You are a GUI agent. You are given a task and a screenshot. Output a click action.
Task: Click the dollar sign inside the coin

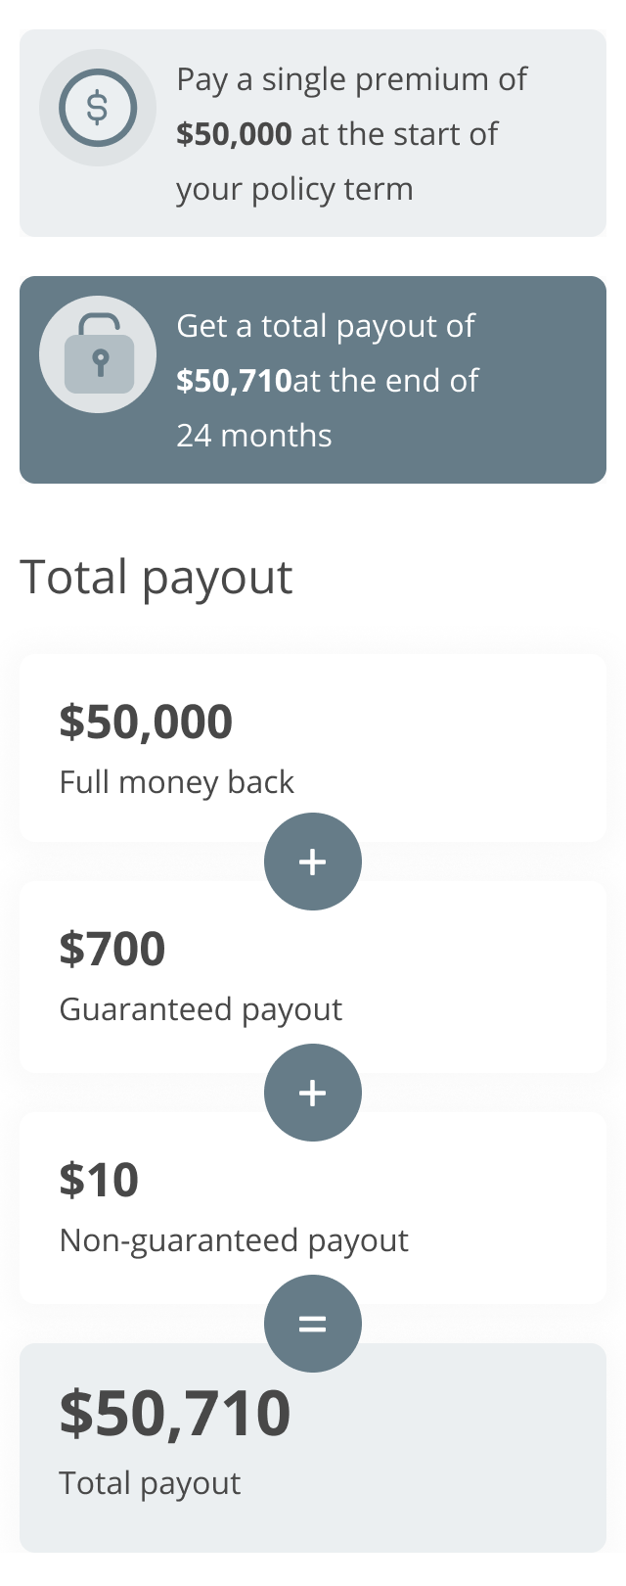pos(98,108)
